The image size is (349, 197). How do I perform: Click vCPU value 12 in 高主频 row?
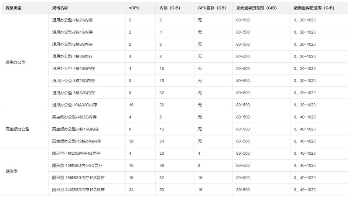click(131, 141)
